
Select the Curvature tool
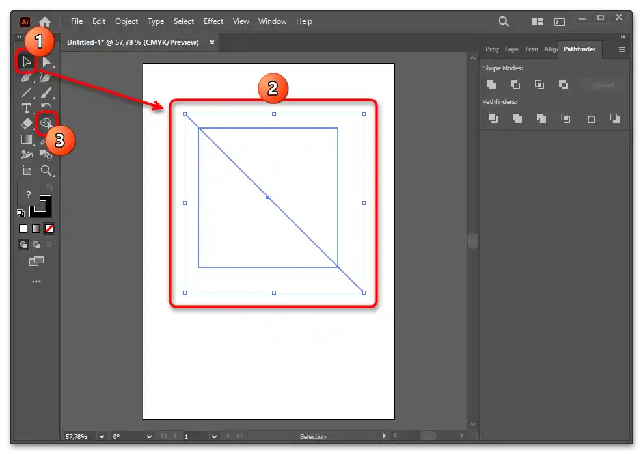click(x=46, y=78)
